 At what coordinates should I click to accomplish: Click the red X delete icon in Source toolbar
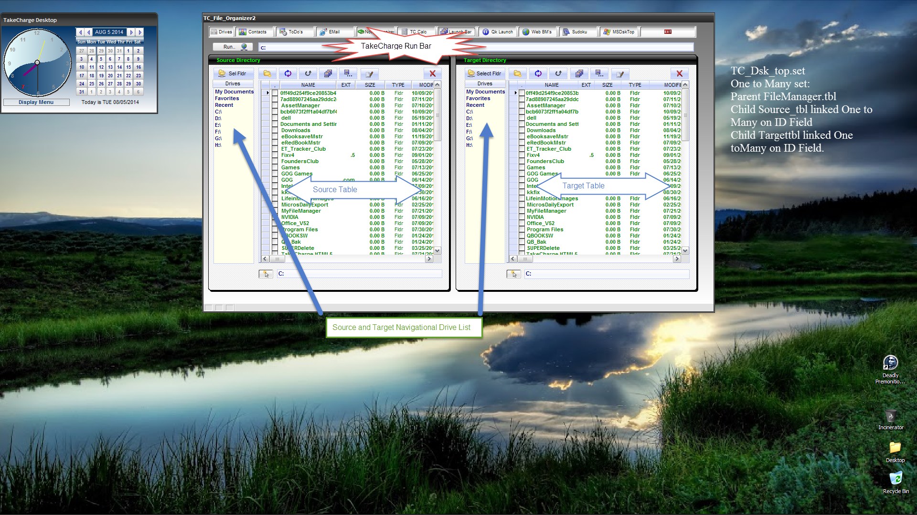432,74
